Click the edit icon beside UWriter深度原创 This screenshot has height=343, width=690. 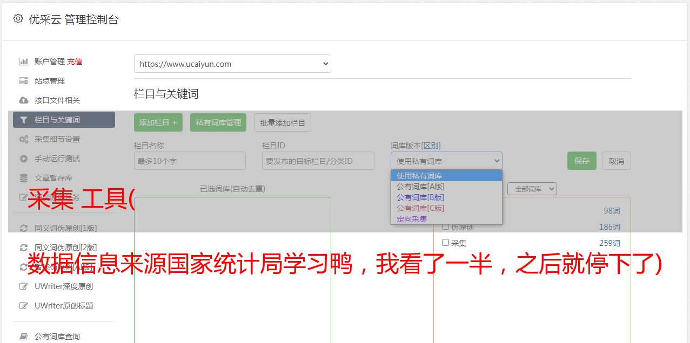[23, 286]
